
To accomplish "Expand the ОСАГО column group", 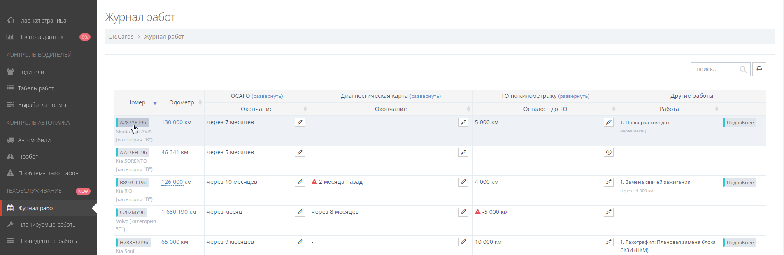I will 267,96.
